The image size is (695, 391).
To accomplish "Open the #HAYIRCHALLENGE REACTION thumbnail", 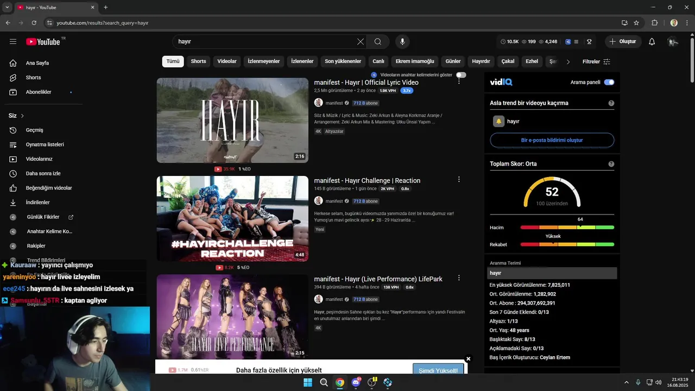I will click(232, 218).
